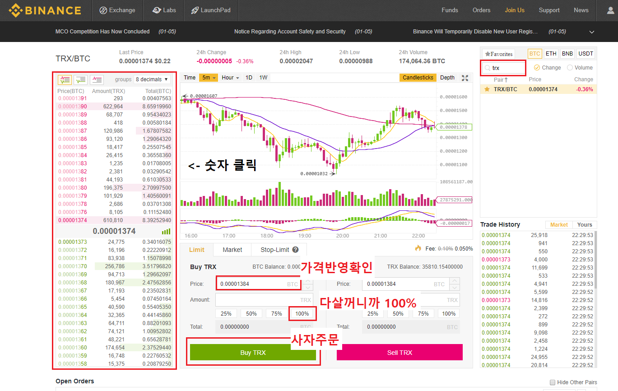618x391 pixels.
Task: Click the Stop-Limit help question mark
Action: click(295, 250)
